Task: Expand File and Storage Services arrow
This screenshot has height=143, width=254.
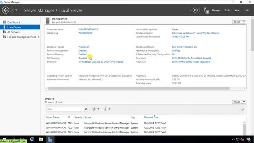Action: (x=38, y=37)
